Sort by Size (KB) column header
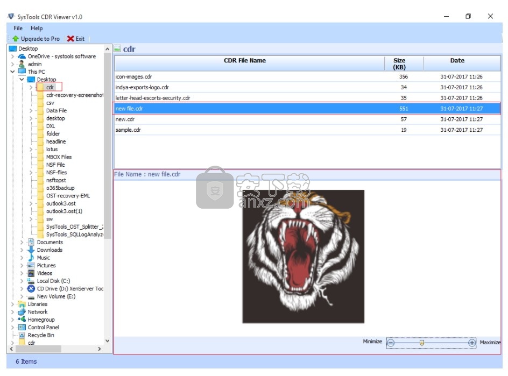 (404, 63)
